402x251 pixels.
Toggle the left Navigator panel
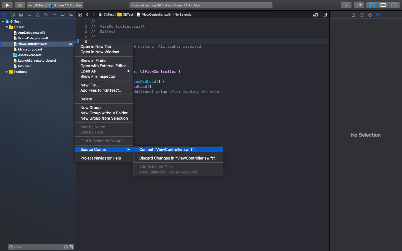[372, 5]
